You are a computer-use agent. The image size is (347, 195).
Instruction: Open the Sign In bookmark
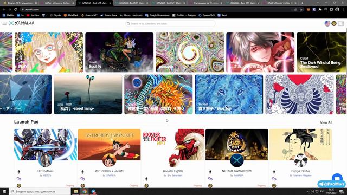coord(55,15)
